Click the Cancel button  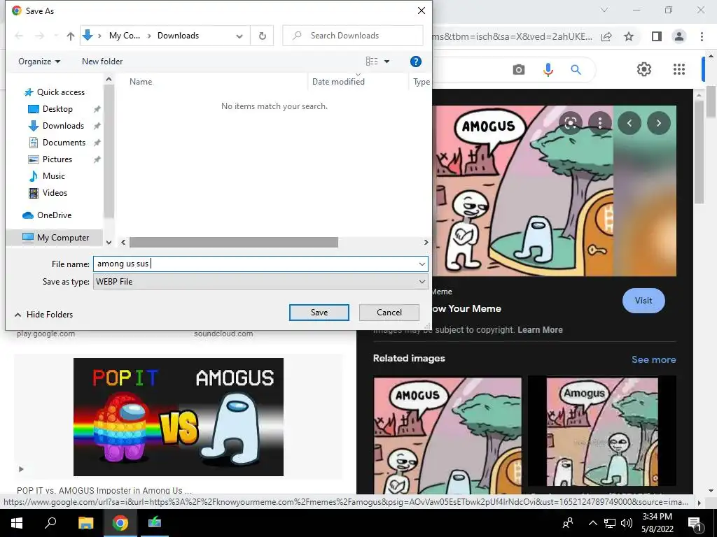click(389, 313)
